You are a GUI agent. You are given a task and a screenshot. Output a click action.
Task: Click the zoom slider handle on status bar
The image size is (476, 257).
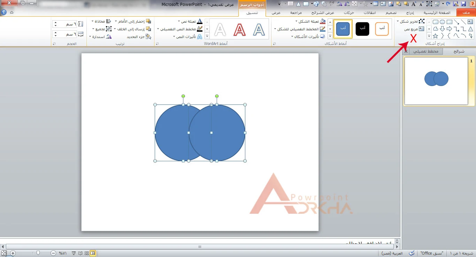tap(38, 253)
